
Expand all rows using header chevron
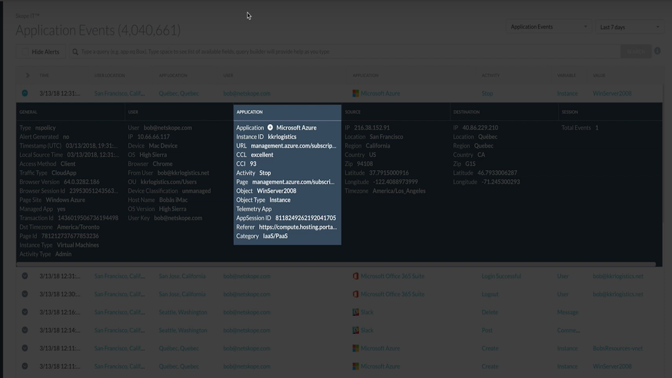tap(27, 75)
